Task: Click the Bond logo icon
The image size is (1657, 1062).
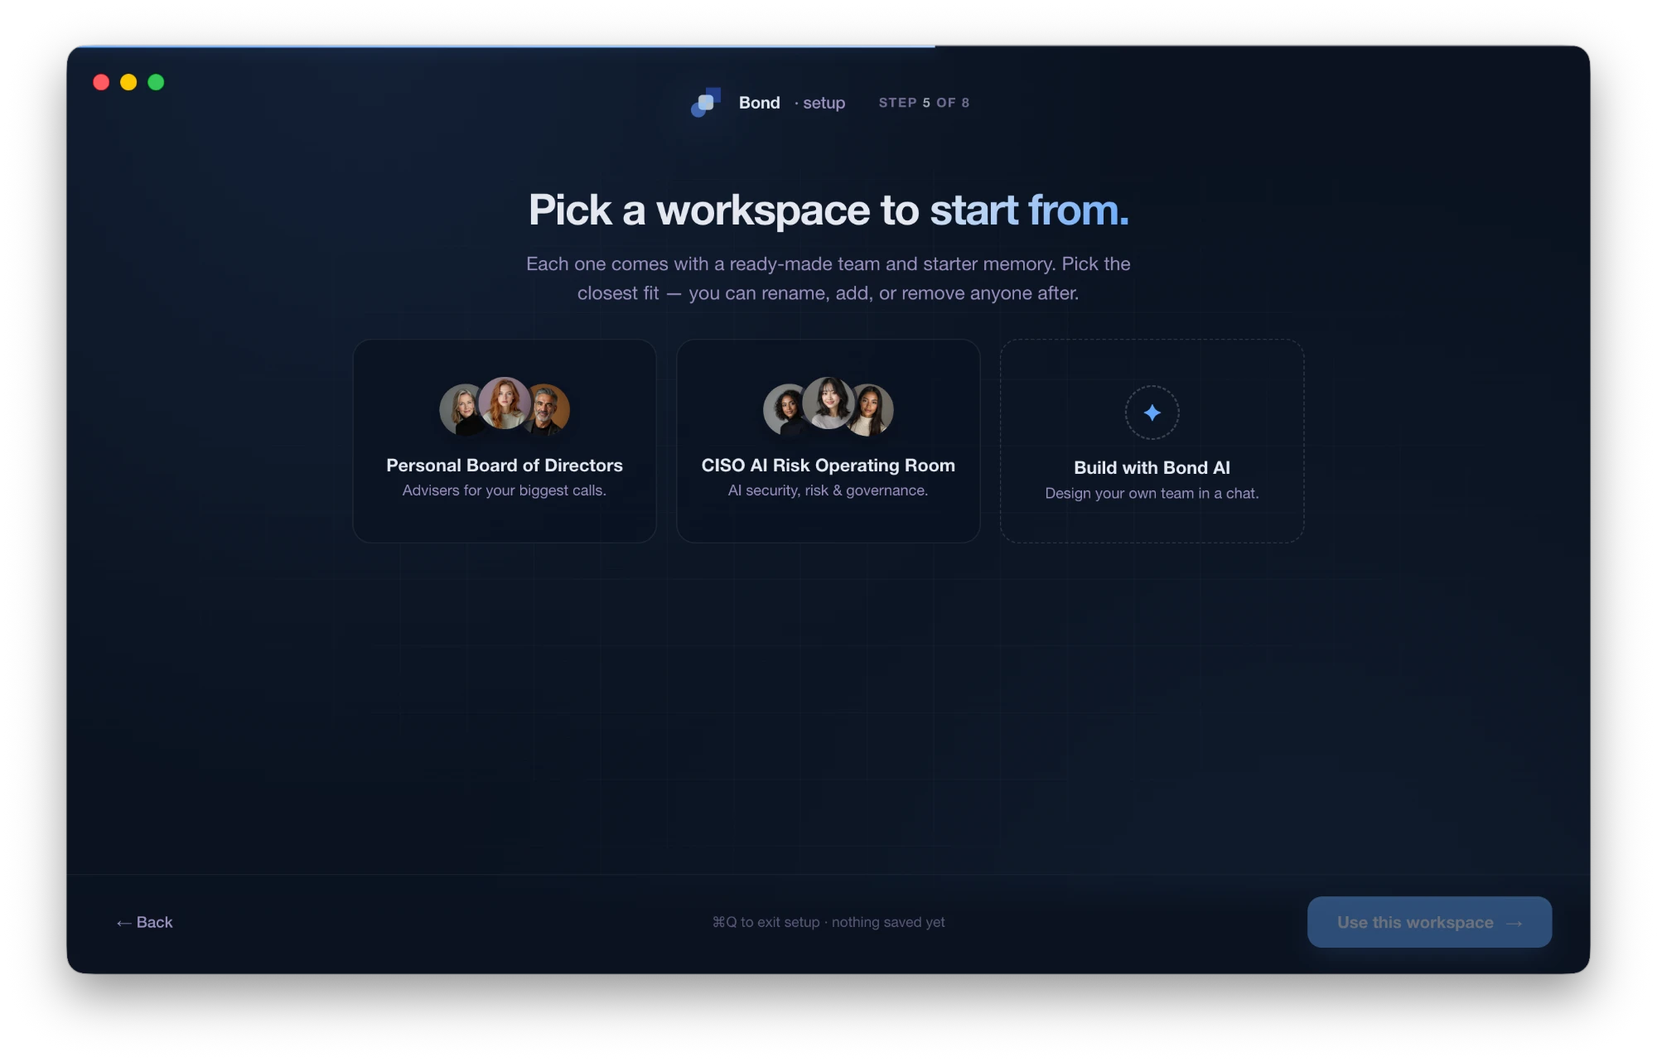Action: [706, 103]
